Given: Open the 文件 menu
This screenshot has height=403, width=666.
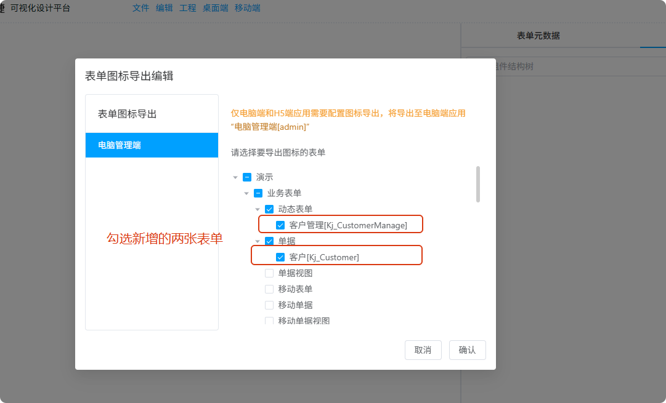Looking at the screenshot, I should [140, 8].
